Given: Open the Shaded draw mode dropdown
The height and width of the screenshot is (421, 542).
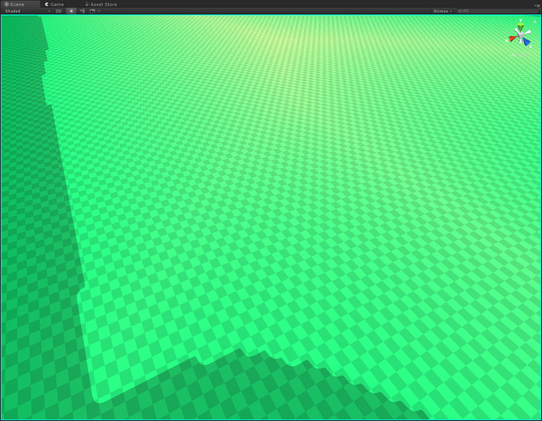Looking at the screenshot, I should point(27,11).
